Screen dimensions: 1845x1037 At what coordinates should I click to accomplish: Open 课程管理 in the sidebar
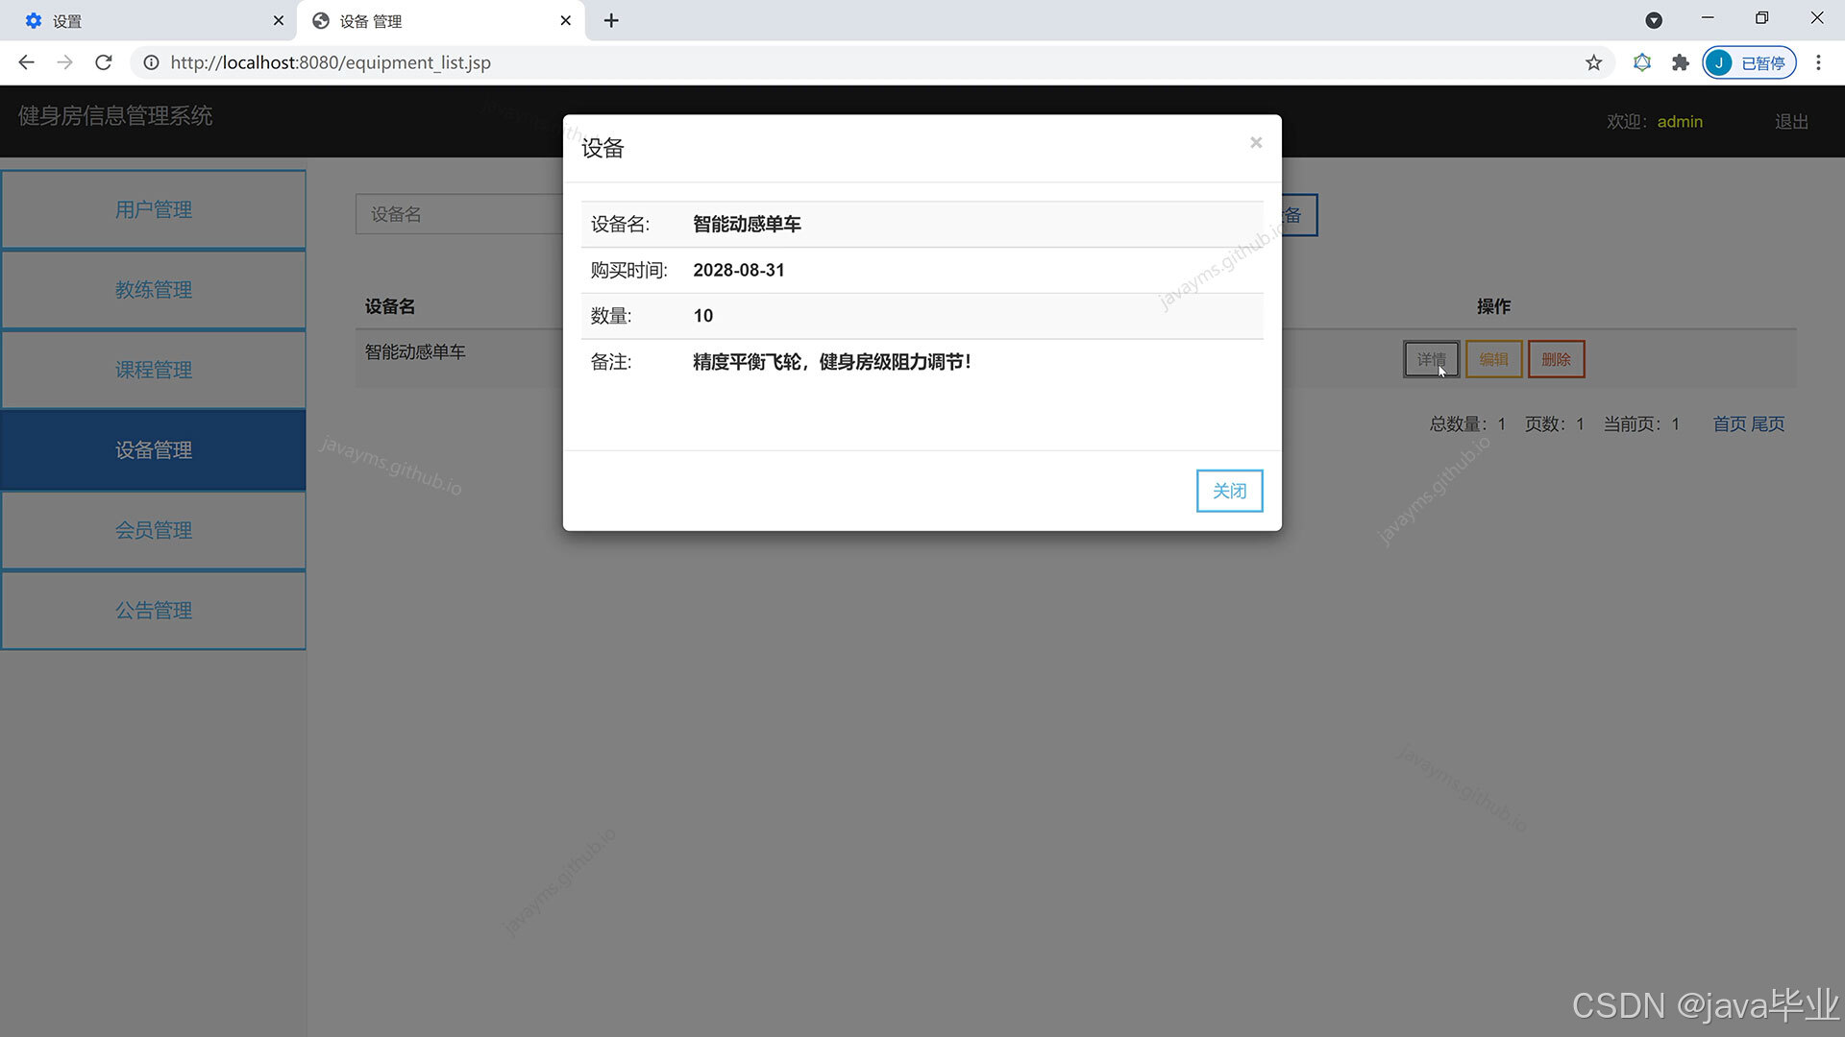(154, 370)
